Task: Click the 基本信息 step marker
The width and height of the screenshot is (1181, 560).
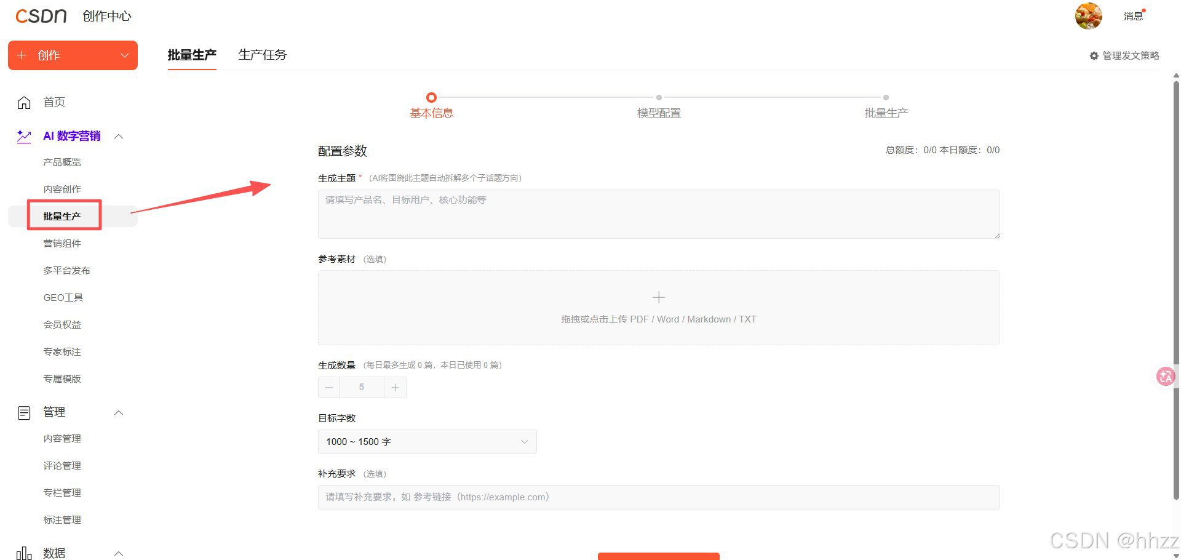Action: [x=431, y=97]
